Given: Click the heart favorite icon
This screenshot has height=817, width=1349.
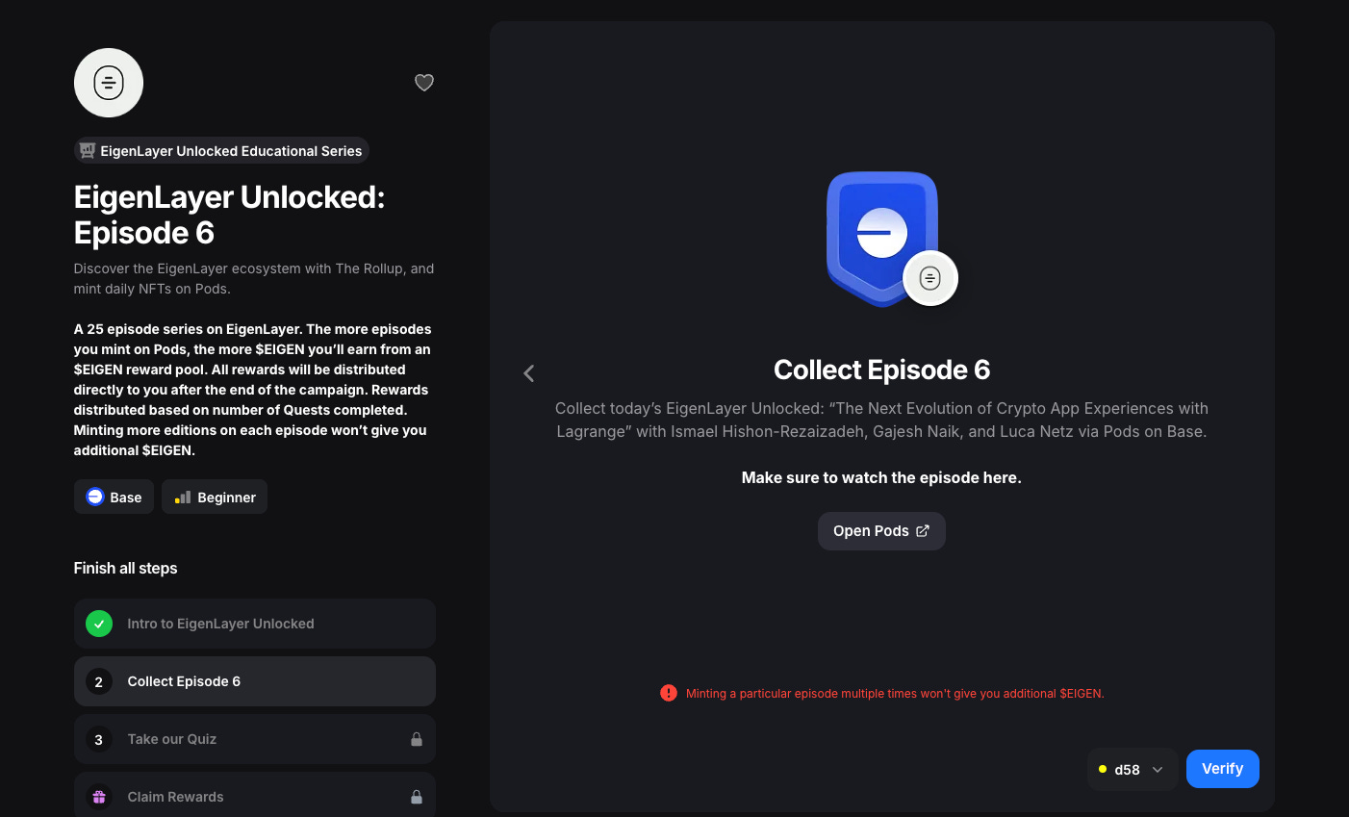Looking at the screenshot, I should click(x=424, y=83).
